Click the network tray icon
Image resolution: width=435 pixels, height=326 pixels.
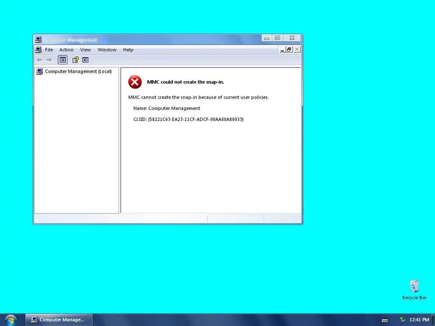coord(403,320)
